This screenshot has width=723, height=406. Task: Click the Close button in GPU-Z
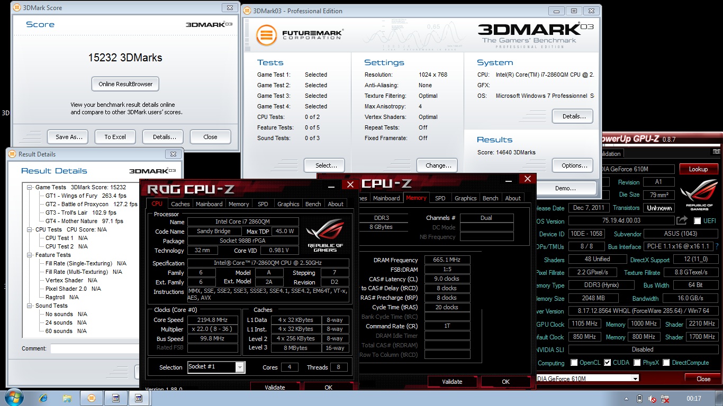pyautogui.click(x=703, y=379)
